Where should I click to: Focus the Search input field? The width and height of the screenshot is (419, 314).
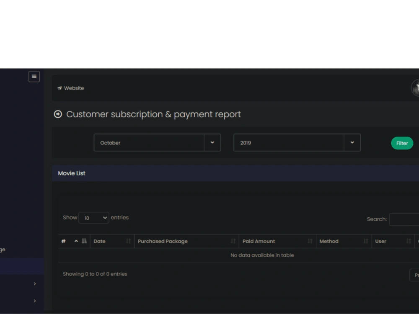[x=404, y=219]
